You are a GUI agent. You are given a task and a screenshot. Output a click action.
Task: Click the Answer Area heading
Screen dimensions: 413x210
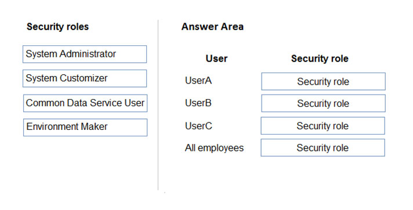click(x=212, y=27)
